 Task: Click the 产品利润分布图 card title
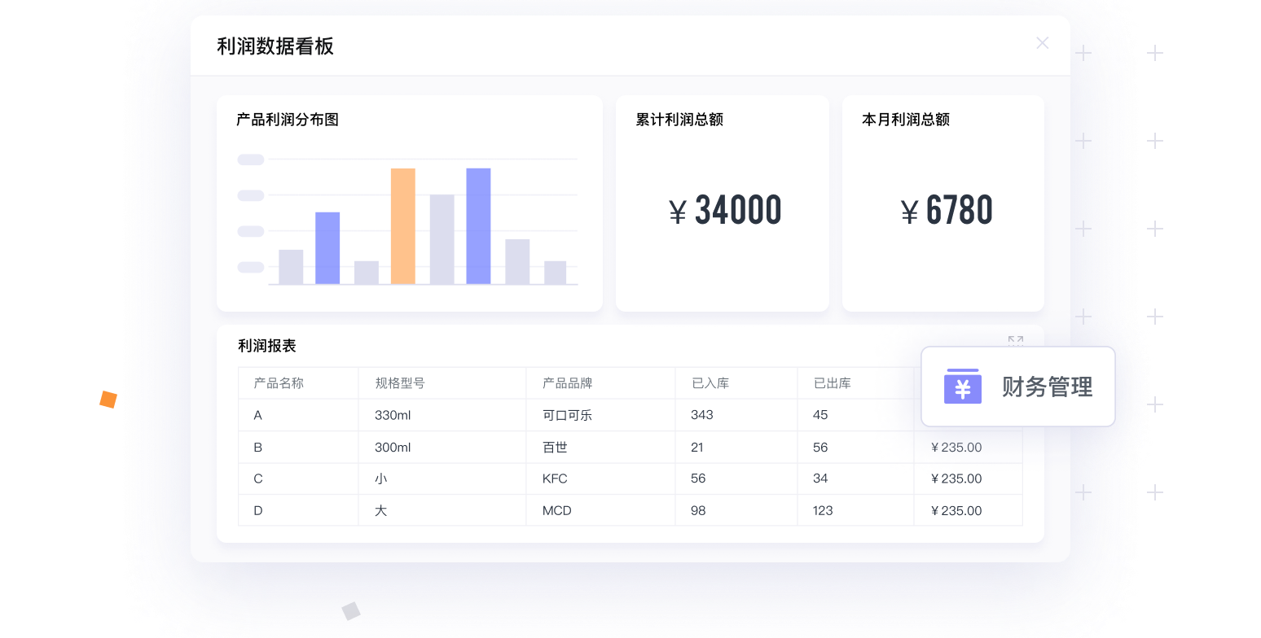[287, 120]
